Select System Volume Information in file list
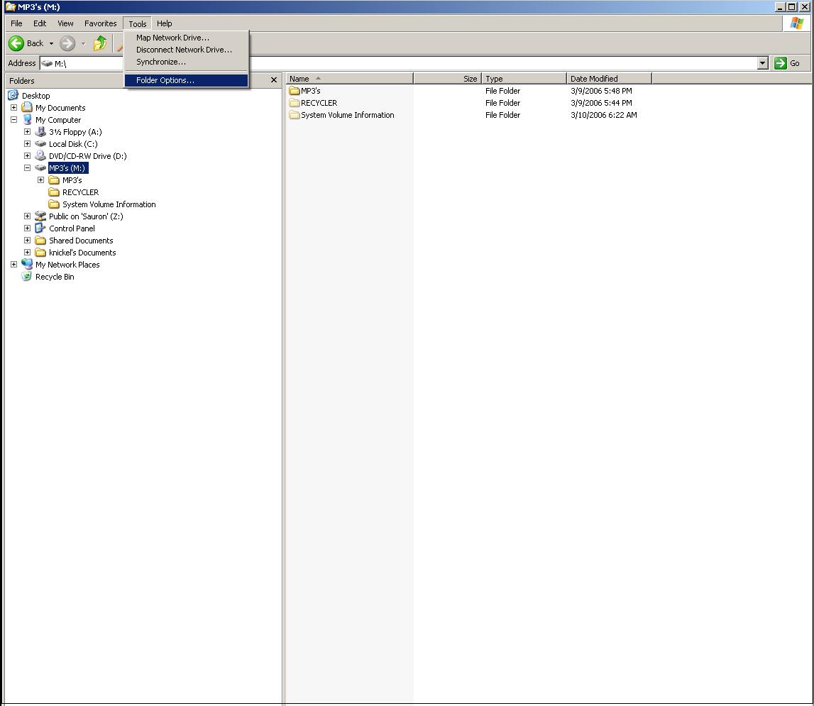 (x=347, y=115)
